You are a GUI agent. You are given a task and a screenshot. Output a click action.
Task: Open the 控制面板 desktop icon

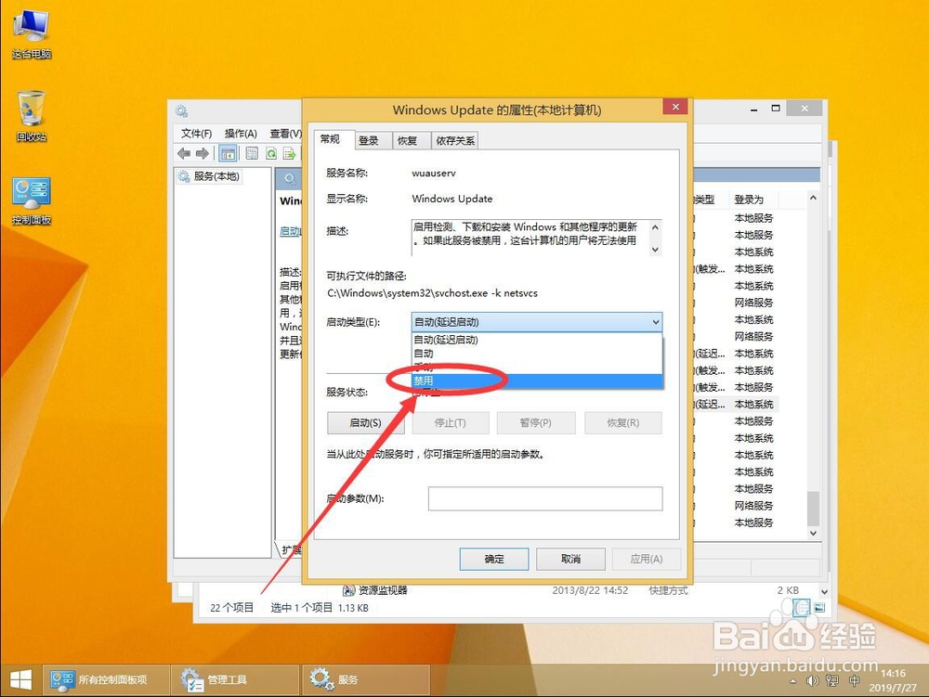tap(32, 201)
